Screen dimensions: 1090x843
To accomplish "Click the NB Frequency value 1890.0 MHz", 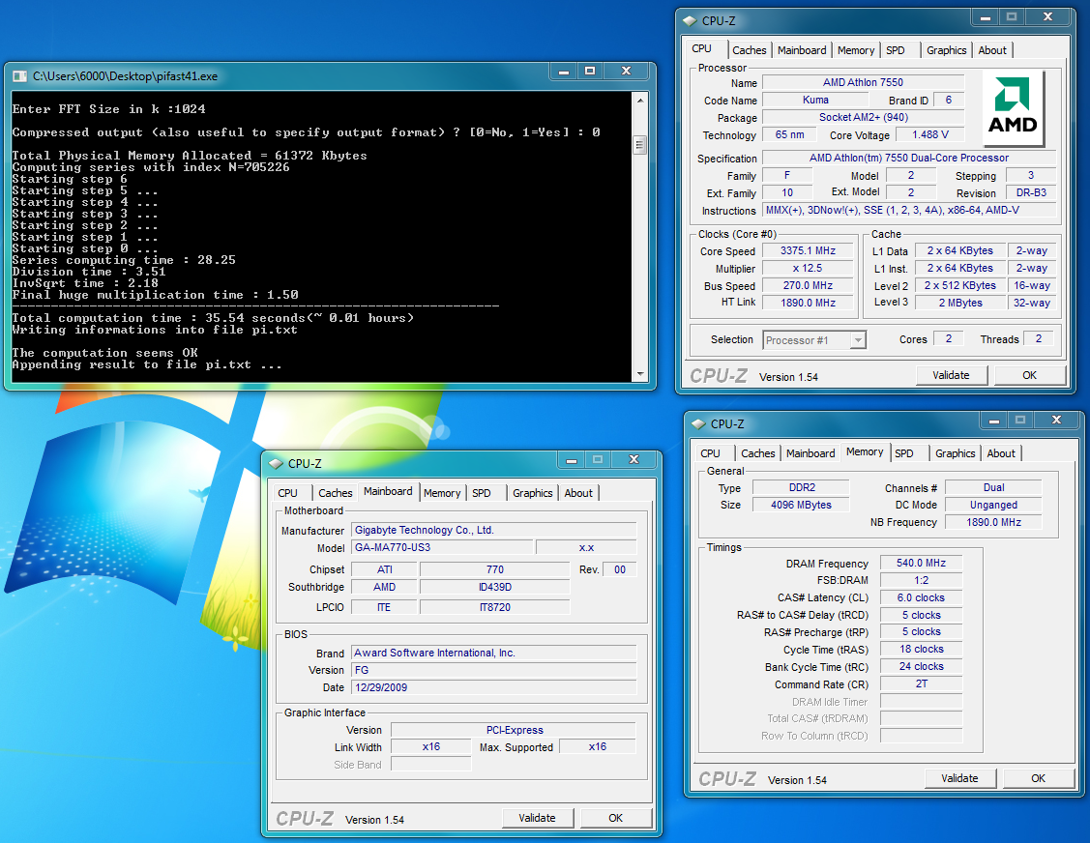I will tap(993, 523).
